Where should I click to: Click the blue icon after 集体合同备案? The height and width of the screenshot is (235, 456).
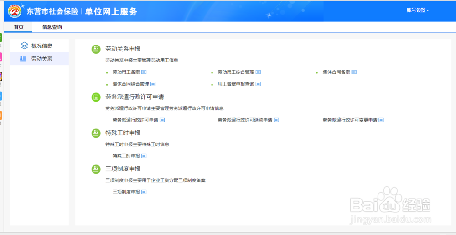[354, 72]
